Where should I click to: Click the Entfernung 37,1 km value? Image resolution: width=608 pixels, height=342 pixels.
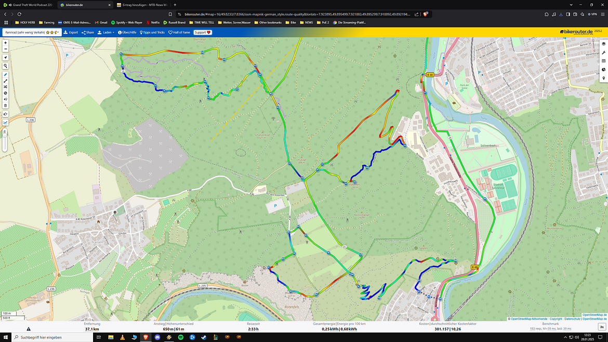92,329
